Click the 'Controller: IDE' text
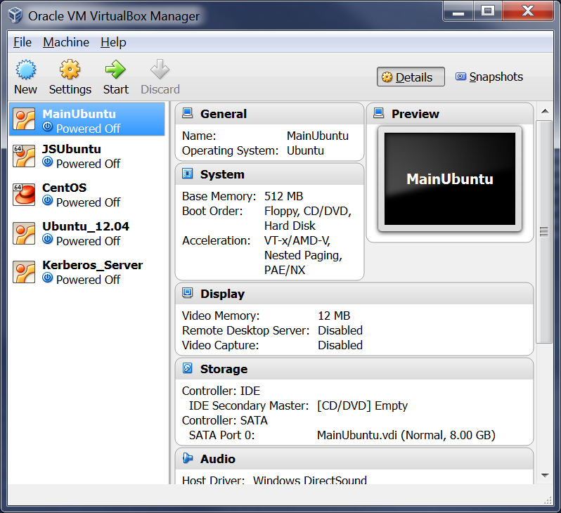Viewport: 561px width, 513px height. click(221, 391)
